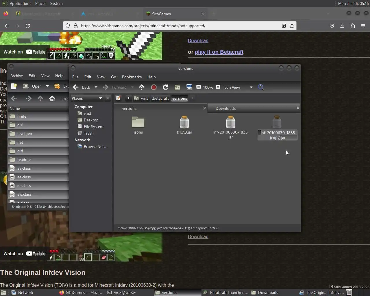Viewport: 370px width, 296px height.
Task: Click Open button in archive manager toolbar
Action: point(33,86)
